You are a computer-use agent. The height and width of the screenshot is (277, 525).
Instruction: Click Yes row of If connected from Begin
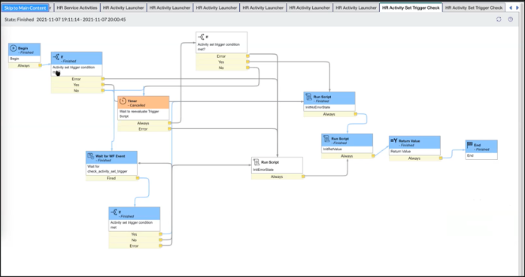[76, 85]
